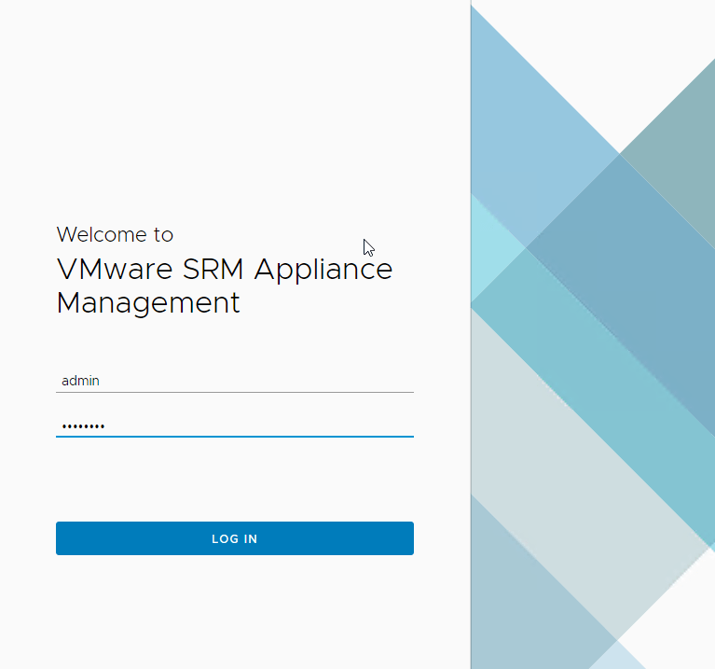Click the 'Welcome to' text
The width and height of the screenshot is (715, 669).
click(115, 234)
